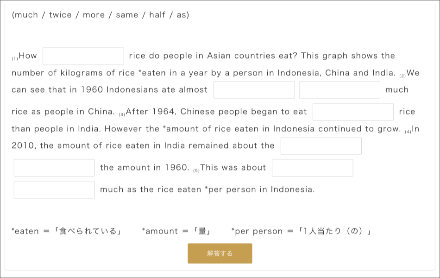Click the blank before "much as the rice eaten"

pyautogui.click(x=54, y=190)
